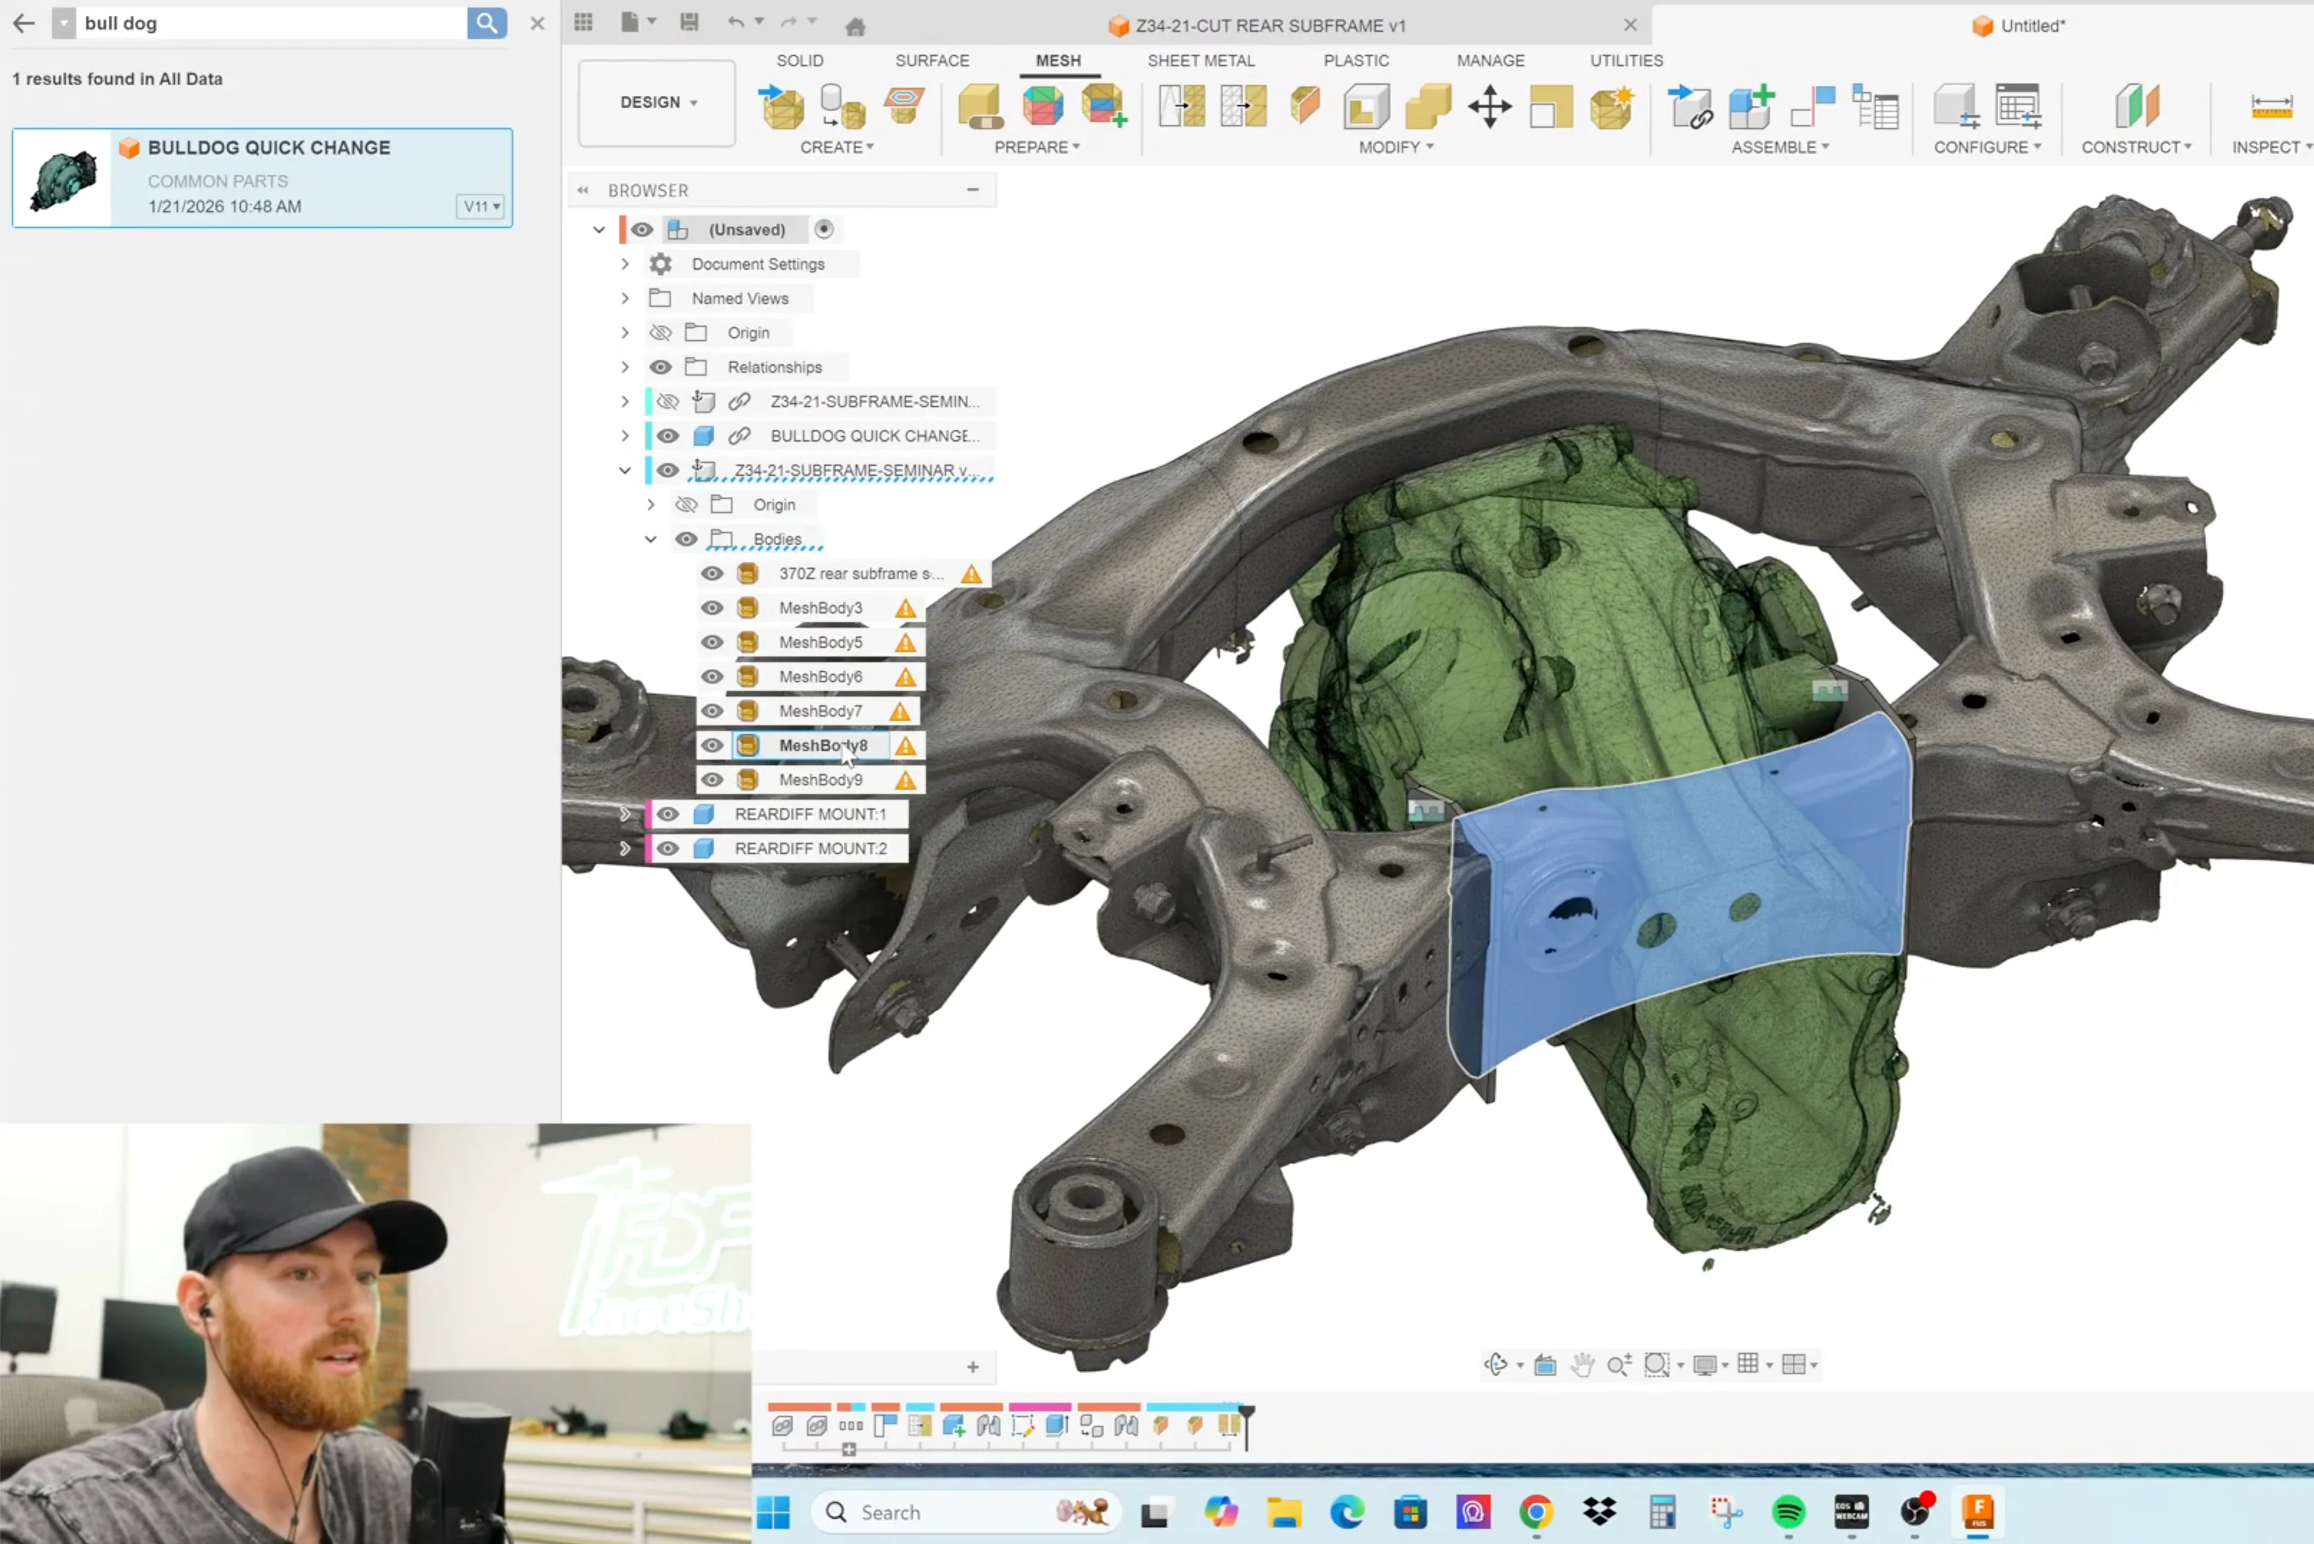Switch to the SURFACE tab
Viewport: 2314px width, 1544px height.
pos(932,61)
